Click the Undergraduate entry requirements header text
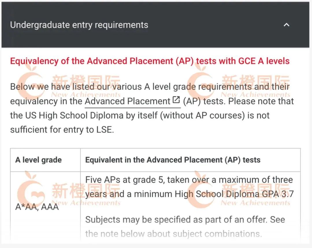The height and width of the screenshot is (248, 312). [x=79, y=25]
